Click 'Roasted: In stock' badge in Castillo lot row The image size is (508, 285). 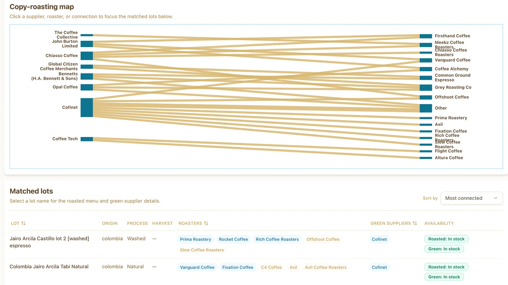coord(446,239)
